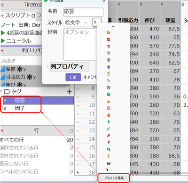Select the light bulb emoji

[109, 156]
